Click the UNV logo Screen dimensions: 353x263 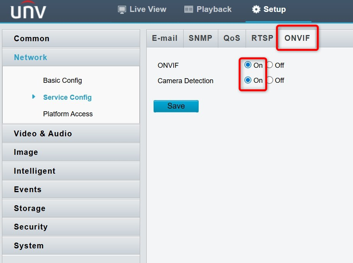point(28,10)
